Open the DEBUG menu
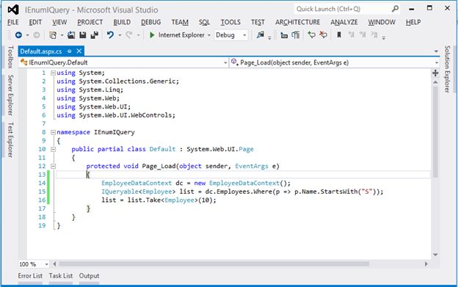The image size is (458, 287). coord(150,22)
